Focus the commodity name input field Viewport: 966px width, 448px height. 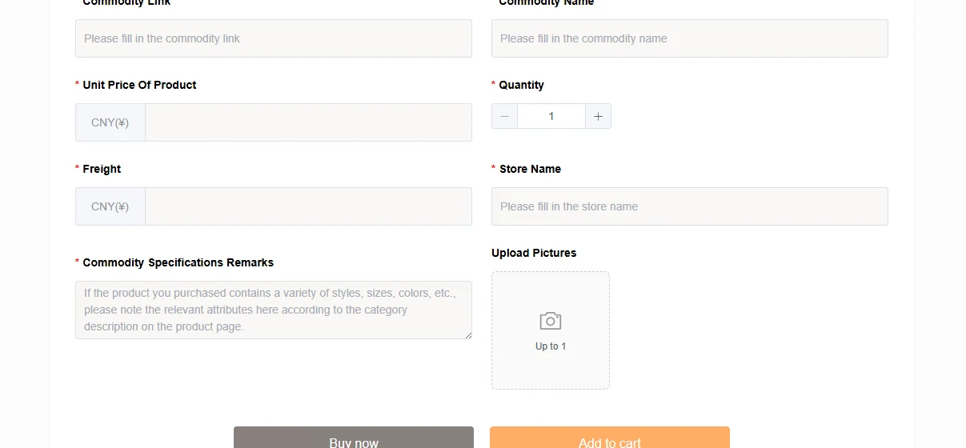click(x=690, y=38)
